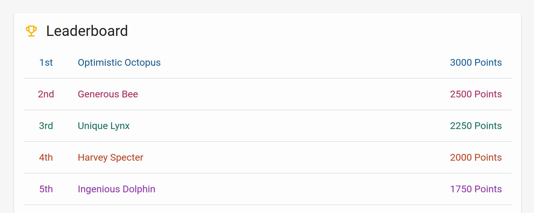This screenshot has width=534, height=213.
Task: Click the 2250 Points score
Action: tap(476, 126)
